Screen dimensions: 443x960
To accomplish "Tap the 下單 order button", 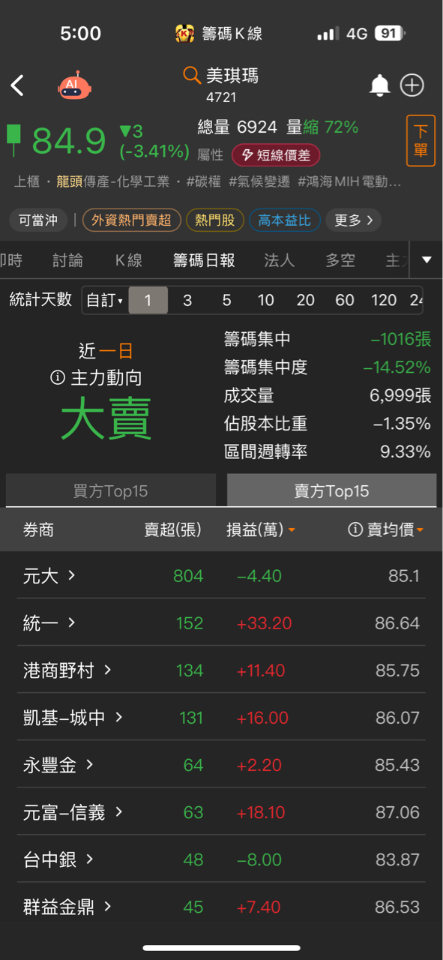I will coord(421,140).
